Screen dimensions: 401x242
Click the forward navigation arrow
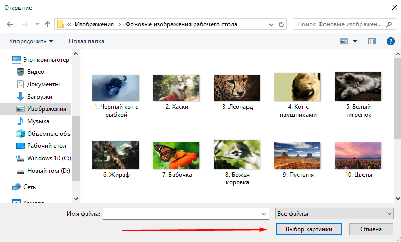[x=25, y=24]
